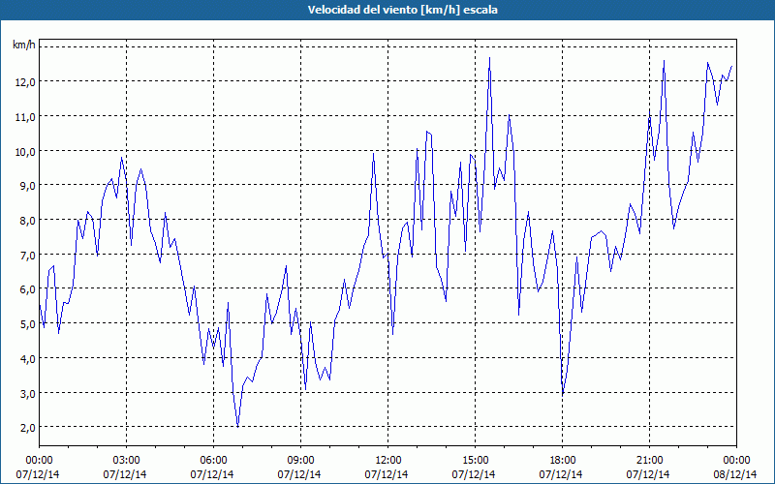Click the 08/12/14 date label
Image resolution: width=775 pixels, height=484 pixels.
[735, 474]
